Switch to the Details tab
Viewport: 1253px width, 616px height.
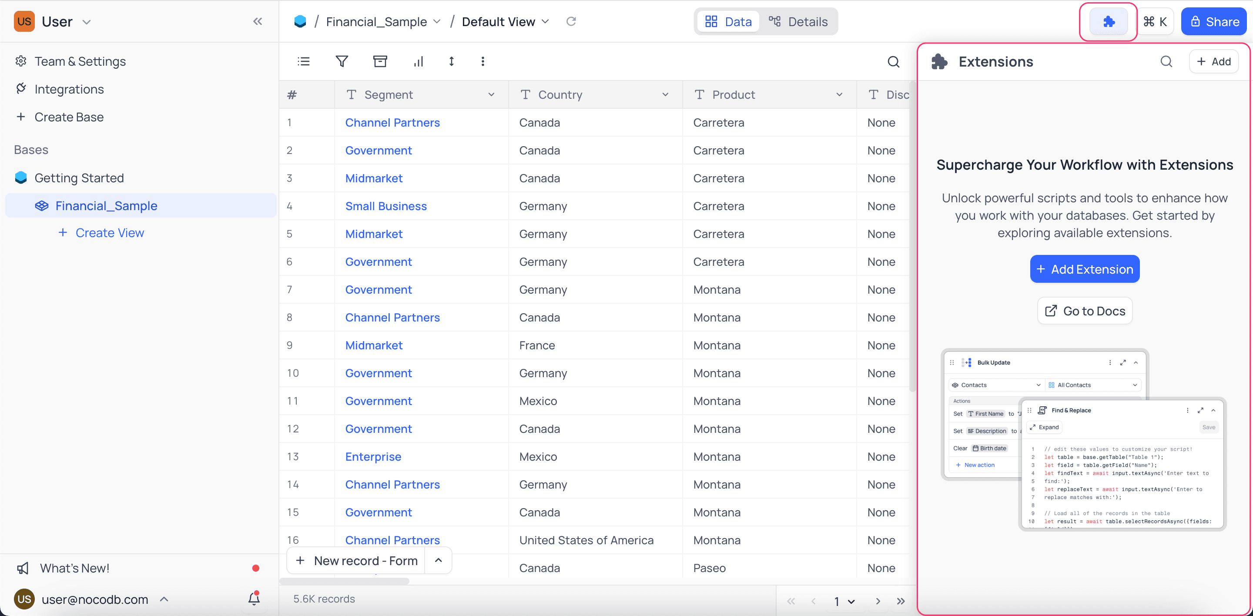point(798,22)
